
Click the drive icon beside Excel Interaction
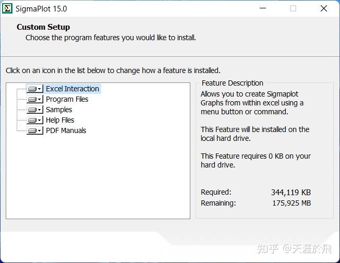tap(33, 89)
